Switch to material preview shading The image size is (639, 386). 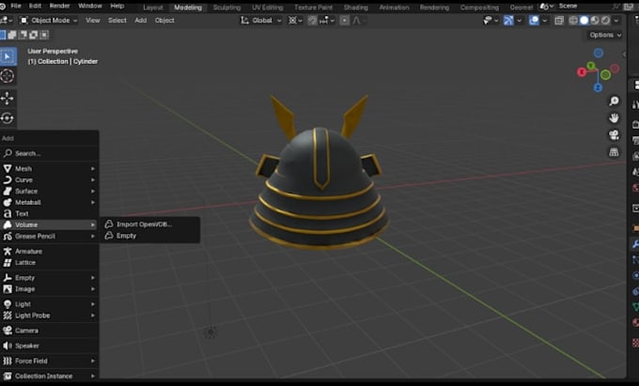click(x=595, y=21)
